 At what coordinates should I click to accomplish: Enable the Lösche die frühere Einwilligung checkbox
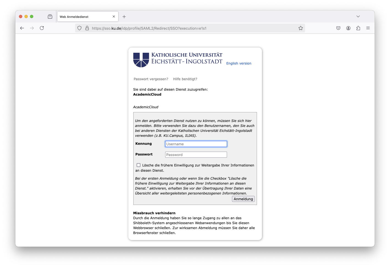(x=139, y=165)
